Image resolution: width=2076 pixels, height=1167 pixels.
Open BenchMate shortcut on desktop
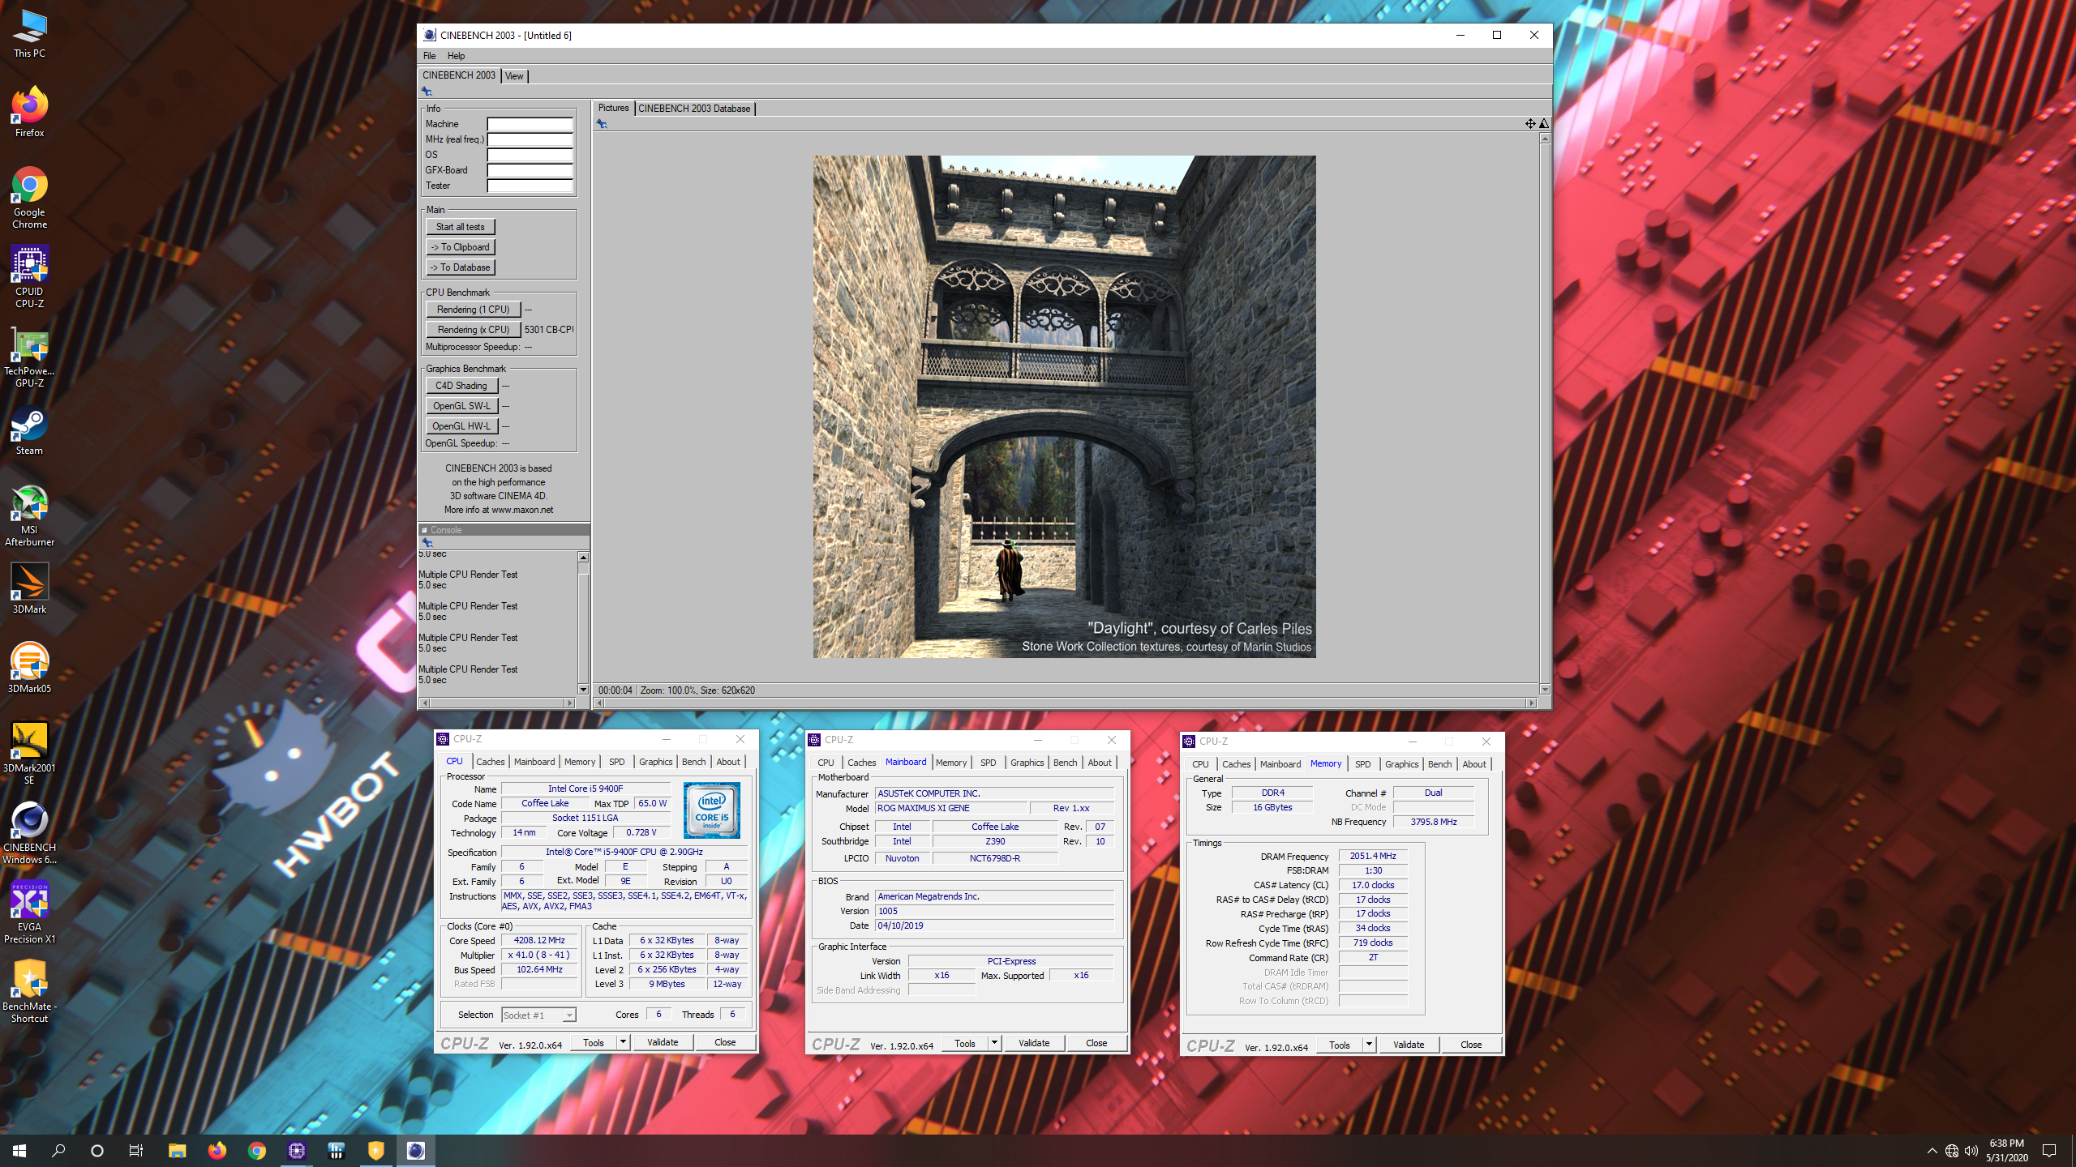click(29, 992)
